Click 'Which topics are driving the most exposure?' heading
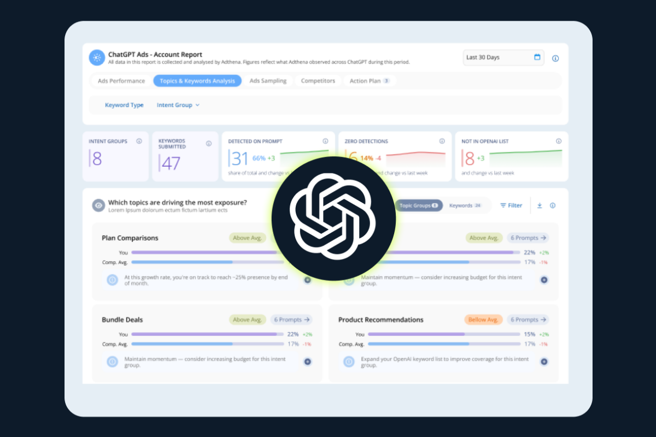Viewport: 656px width, 437px height. (x=178, y=203)
